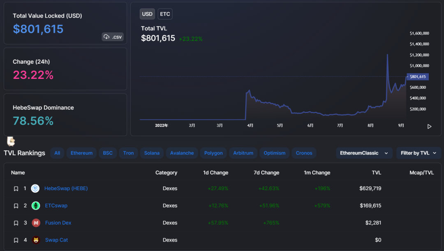Sort table by 7d Change column
The image size is (444, 251).
pos(266,173)
